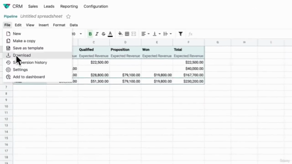The image size is (292, 164).
Task: Select the $40,000.00 cell
Action: [188, 69]
